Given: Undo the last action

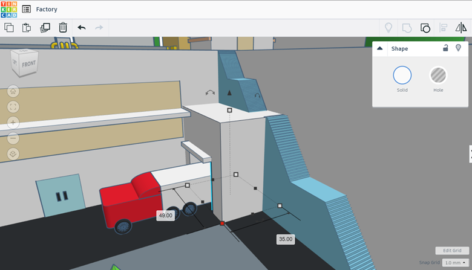Looking at the screenshot, I should (x=82, y=28).
